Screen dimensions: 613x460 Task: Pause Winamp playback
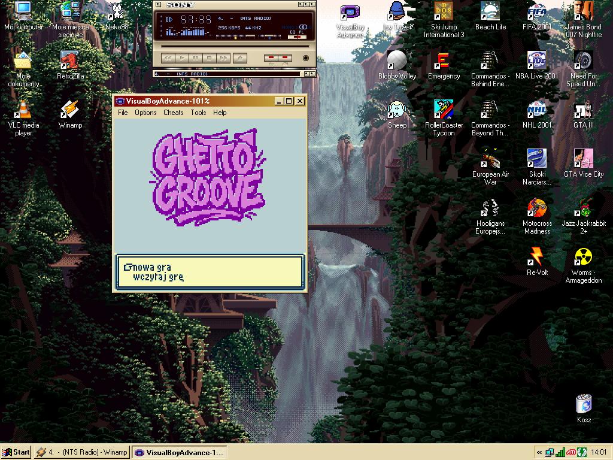196,58
